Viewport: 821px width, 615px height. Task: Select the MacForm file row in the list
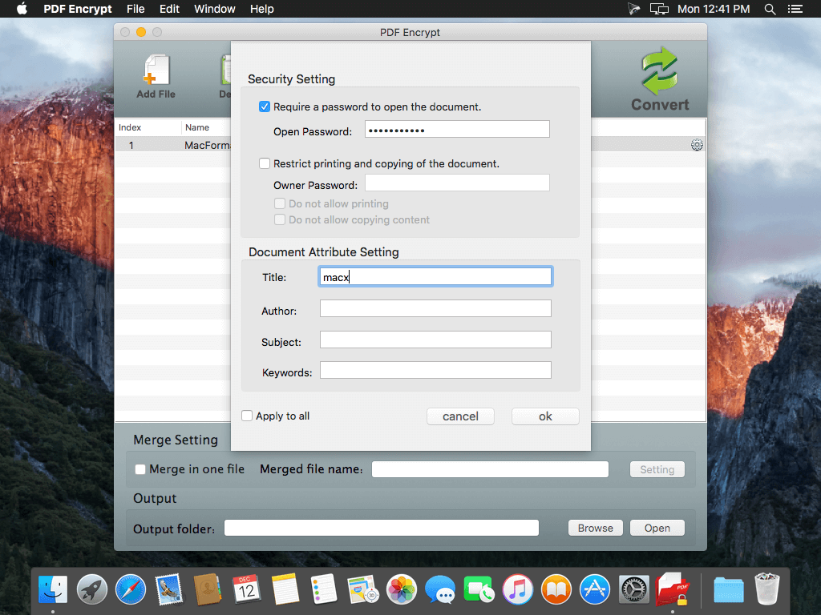410,145
